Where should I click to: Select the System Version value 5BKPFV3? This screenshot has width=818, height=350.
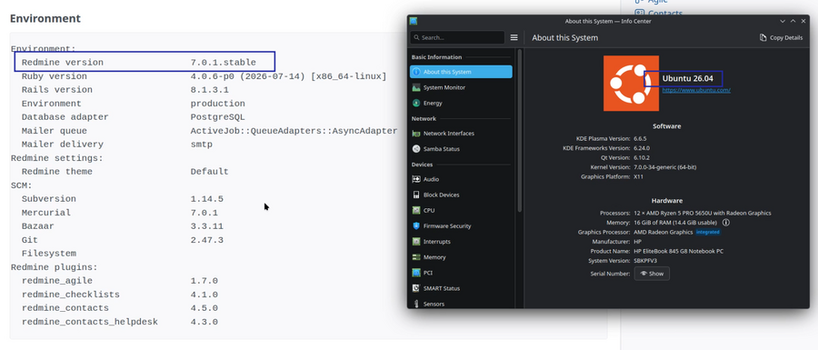(x=645, y=261)
